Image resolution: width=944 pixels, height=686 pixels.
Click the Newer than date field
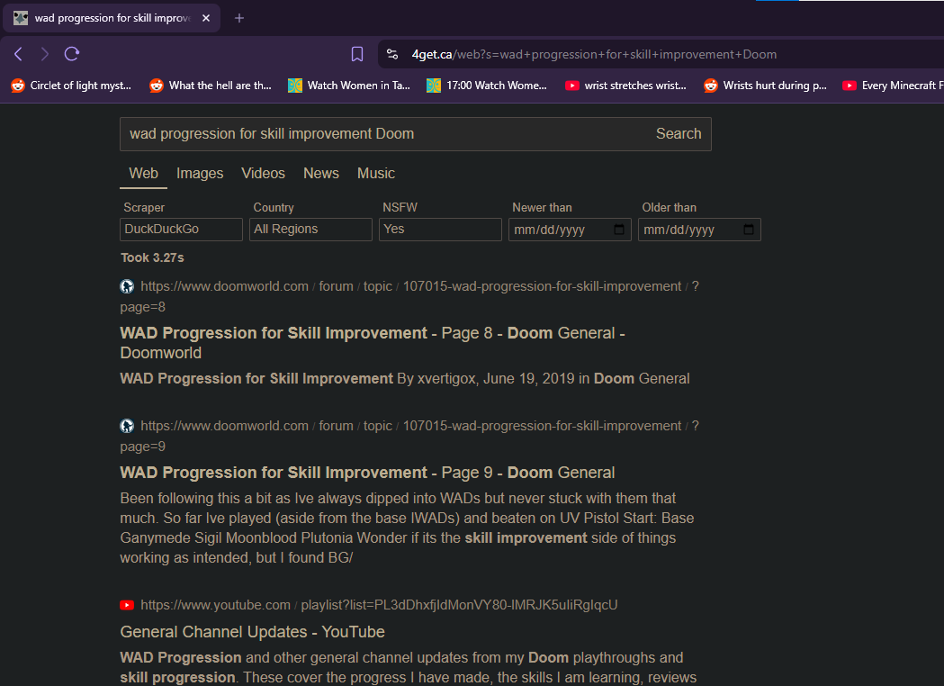point(570,230)
